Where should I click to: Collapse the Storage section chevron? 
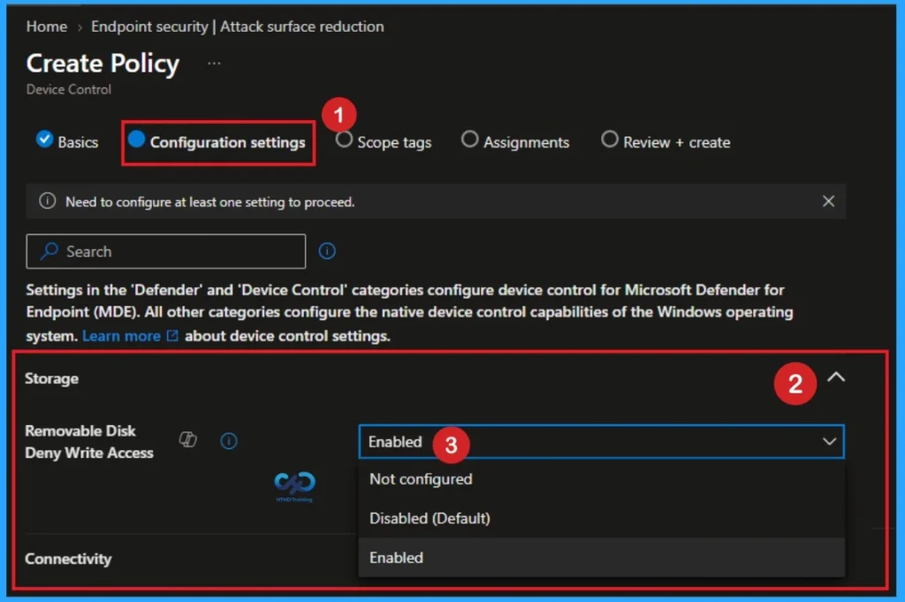[x=836, y=377]
